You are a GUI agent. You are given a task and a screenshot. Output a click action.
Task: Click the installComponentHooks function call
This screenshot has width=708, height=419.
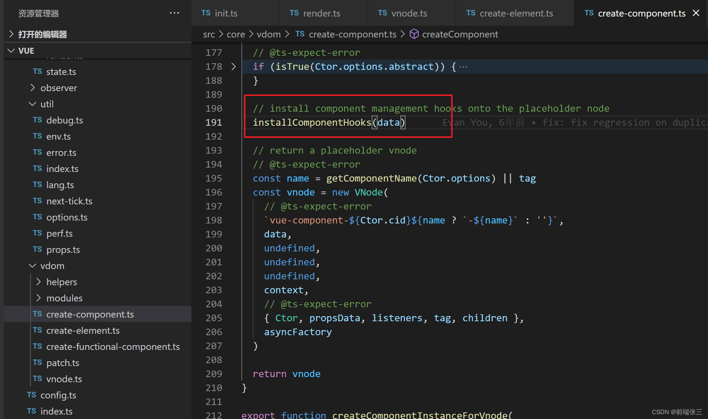pos(312,122)
